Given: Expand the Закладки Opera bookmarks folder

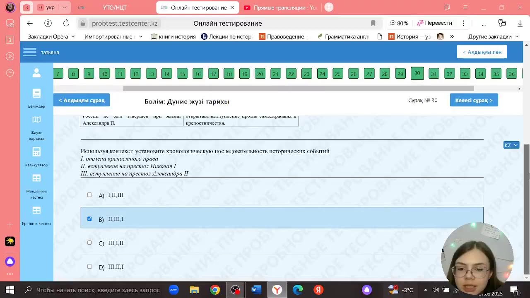Looking at the screenshot, I should (x=51, y=36).
